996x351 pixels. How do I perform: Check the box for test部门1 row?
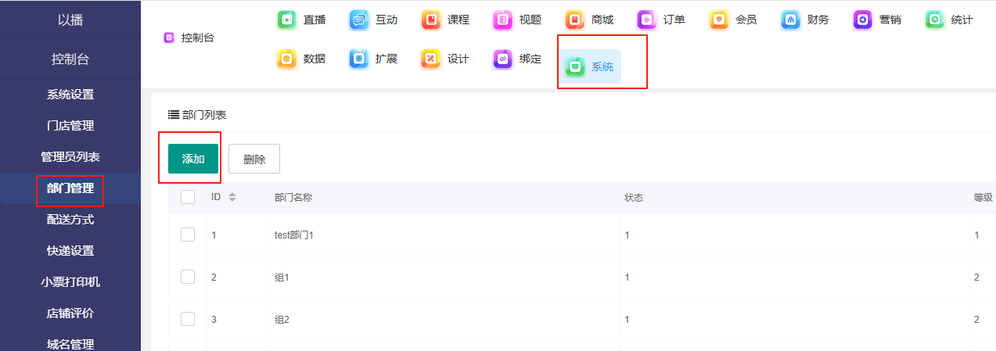point(188,235)
